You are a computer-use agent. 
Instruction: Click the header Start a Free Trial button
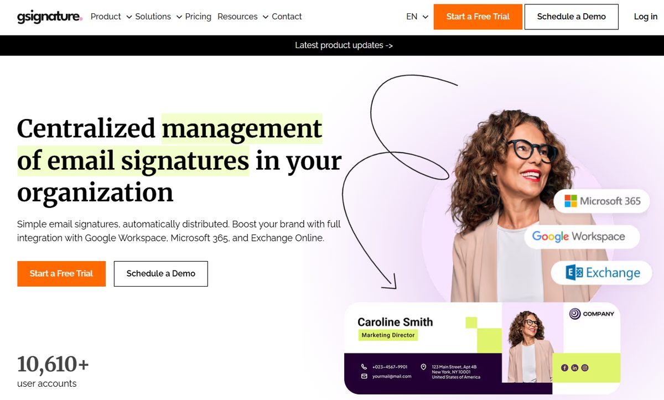point(478,17)
